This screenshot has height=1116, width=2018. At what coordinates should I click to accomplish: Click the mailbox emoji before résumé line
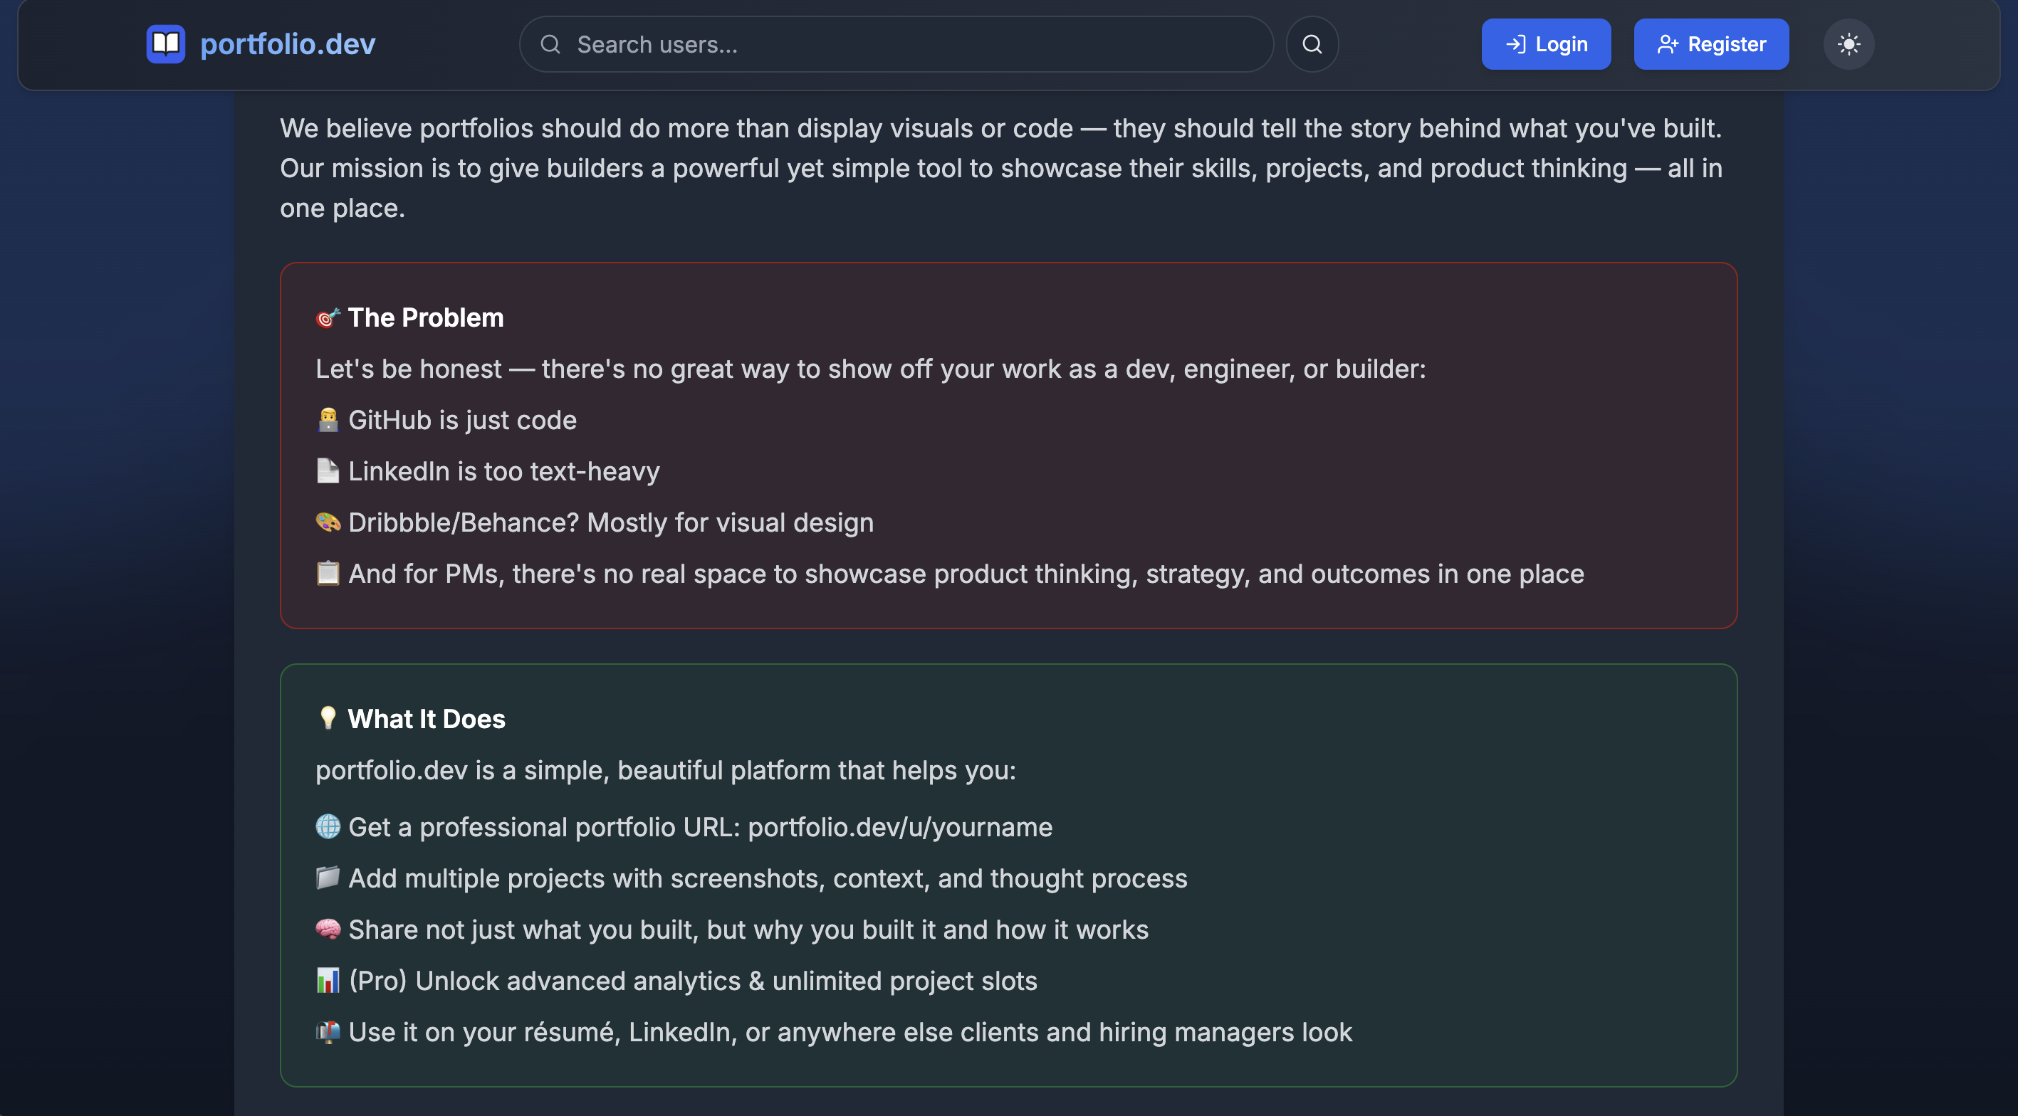[328, 1032]
